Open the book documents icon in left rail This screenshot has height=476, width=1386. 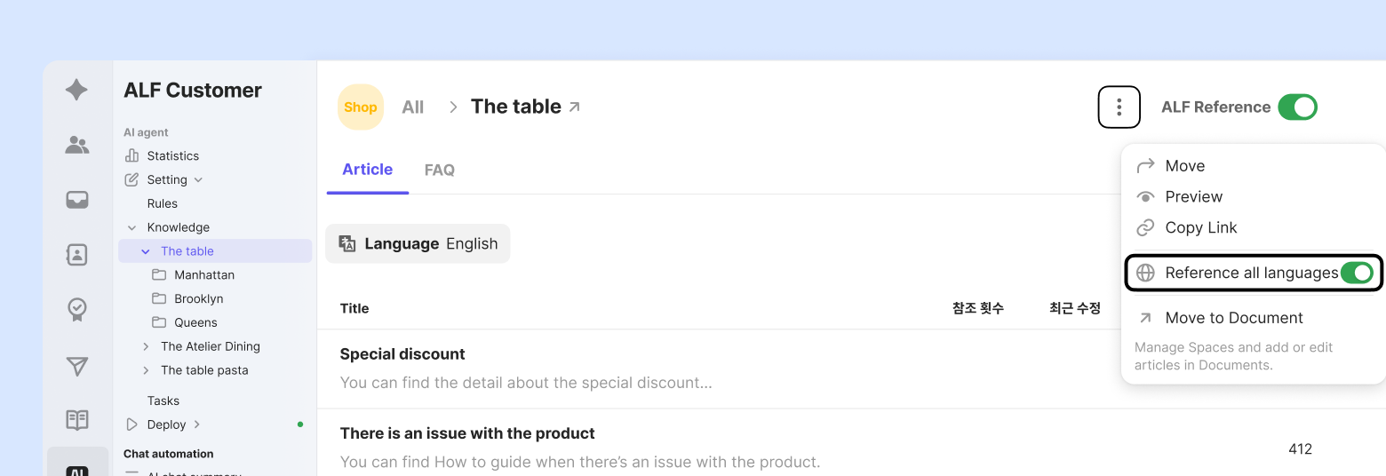tap(76, 420)
